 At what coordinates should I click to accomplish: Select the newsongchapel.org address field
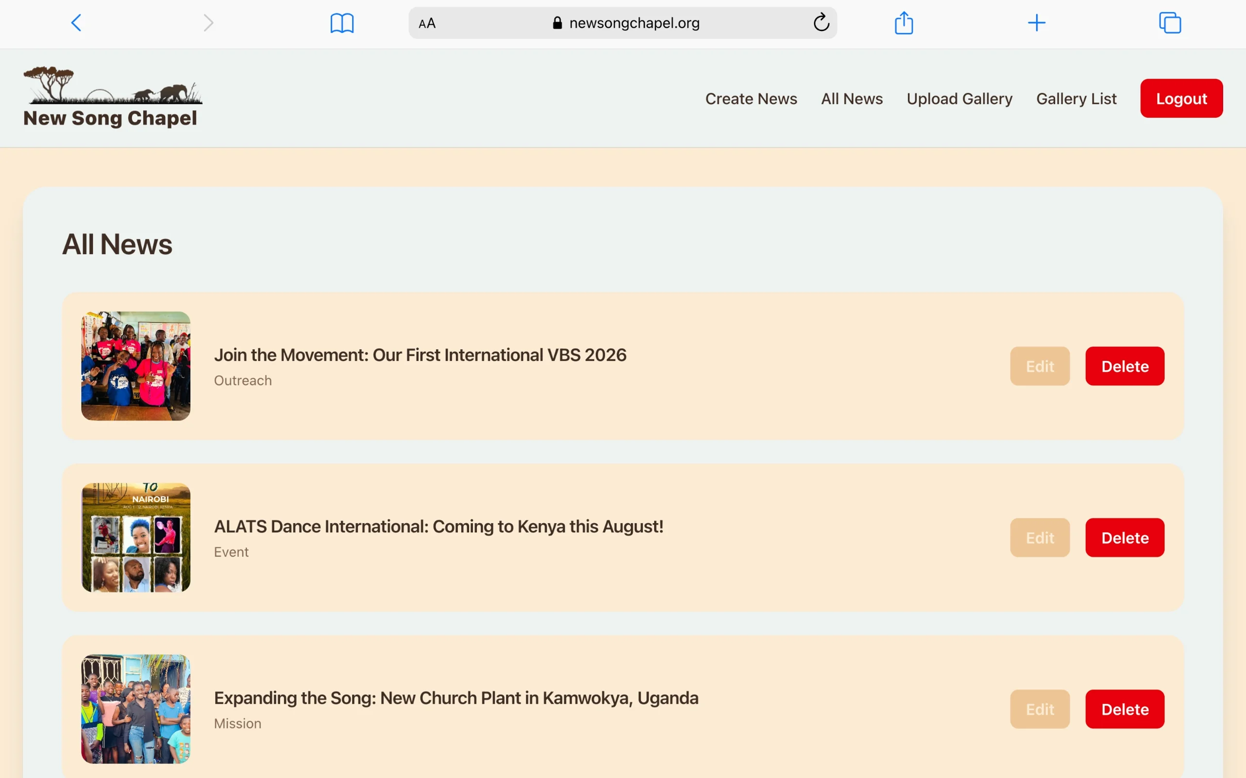click(x=623, y=23)
